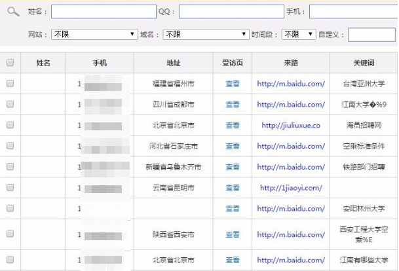This screenshot has height=271, width=399.
Task: Click 查看 link for 新疆省乌鲁木齐市 row
Action: tap(233, 167)
